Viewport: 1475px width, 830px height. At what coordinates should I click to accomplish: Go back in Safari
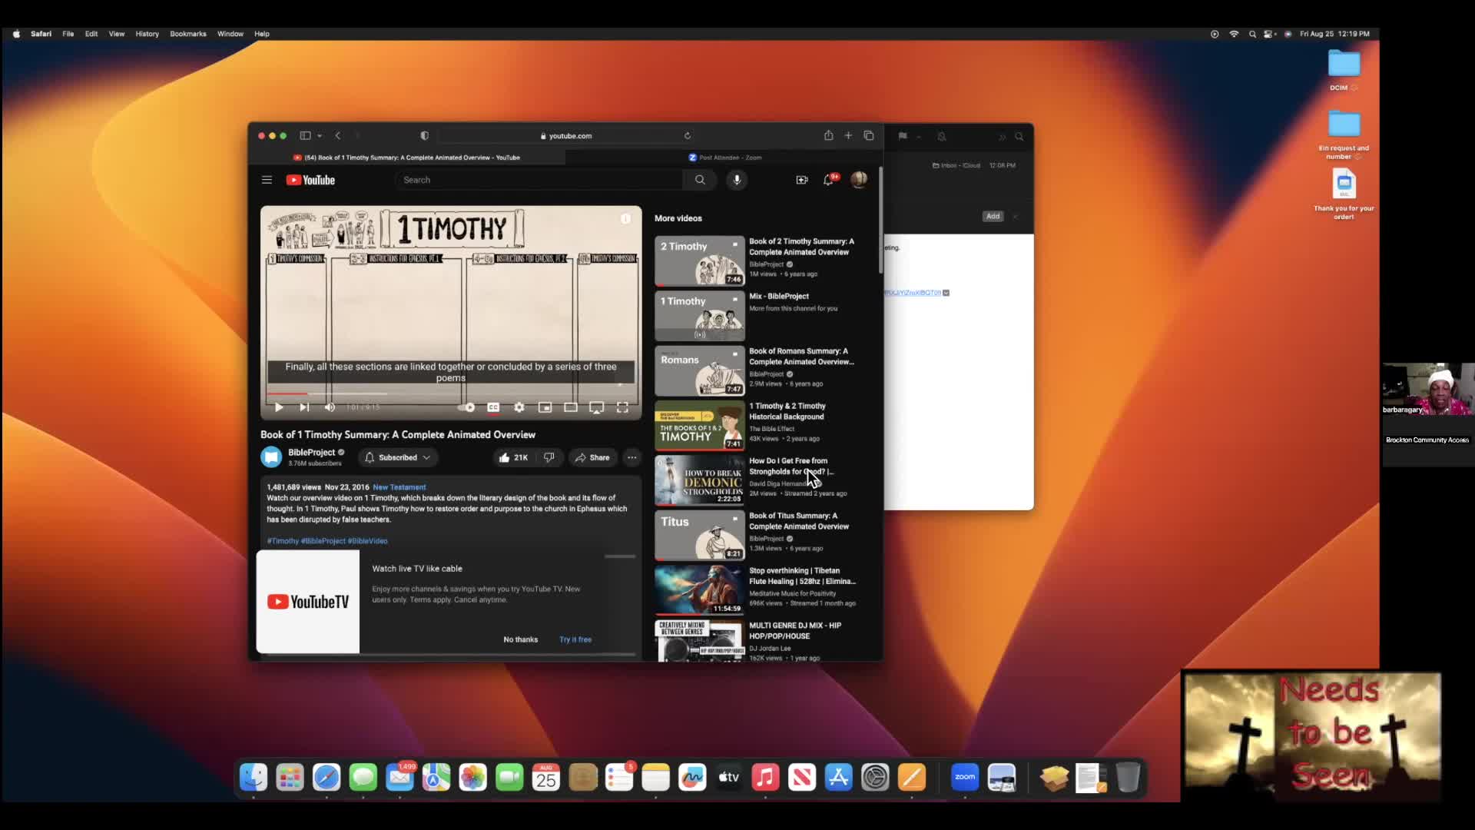coord(337,136)
